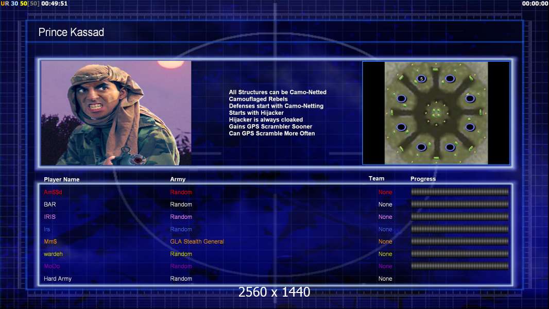Select start position 5 on the map
549x309 pixels.
click(422, 79)
